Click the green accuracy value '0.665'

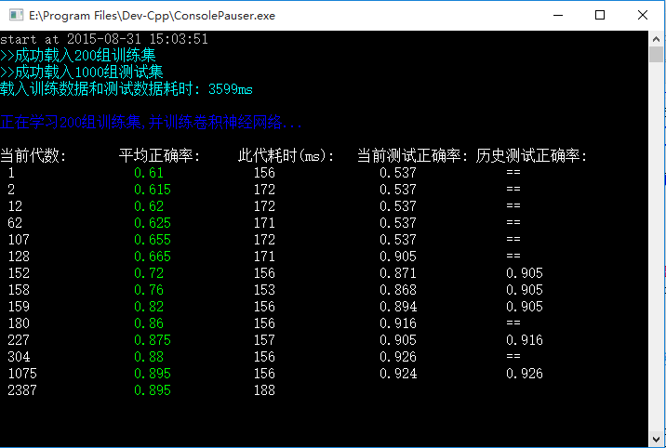pos(153,257)
